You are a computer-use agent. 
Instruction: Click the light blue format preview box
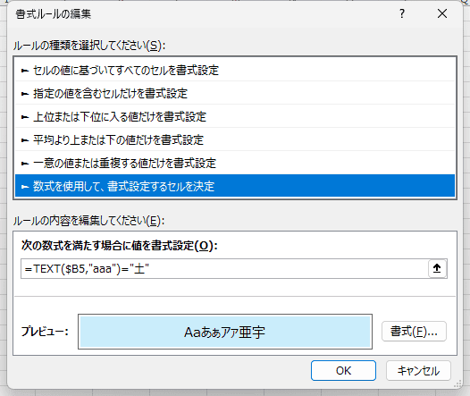225,332
